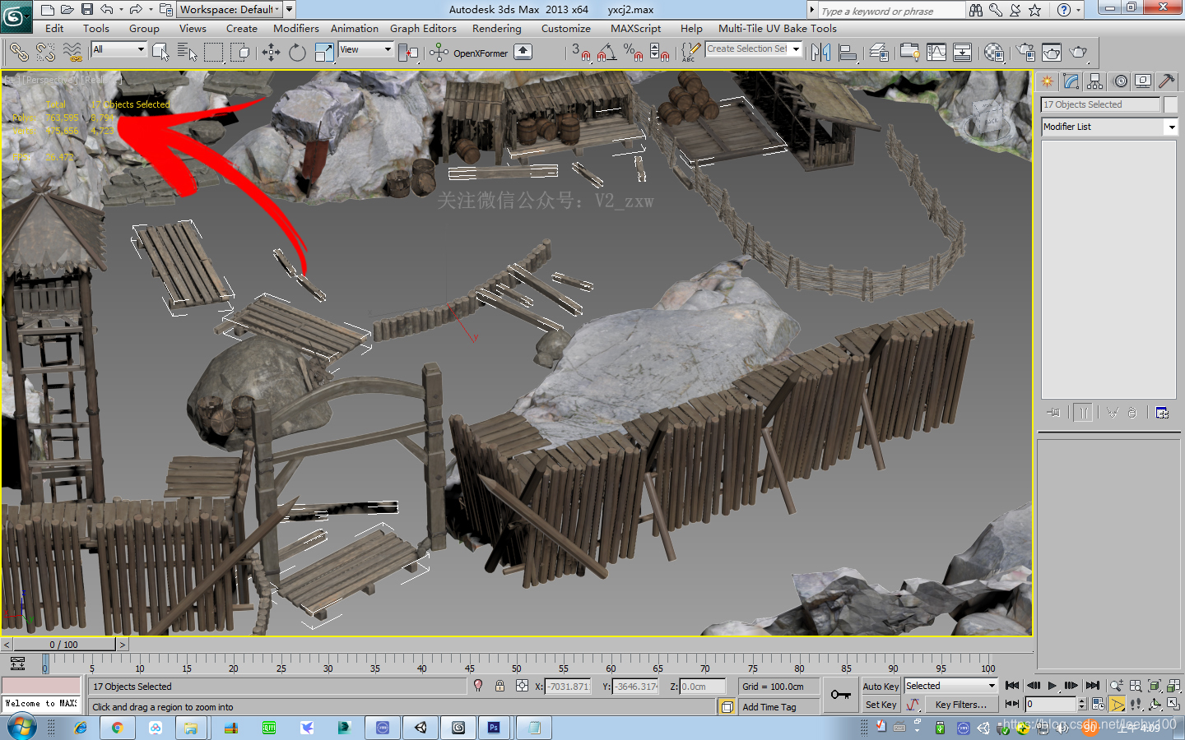Click the X coordinate input field
This screenshot has height=740, width=1185.
tap(568, 687)
